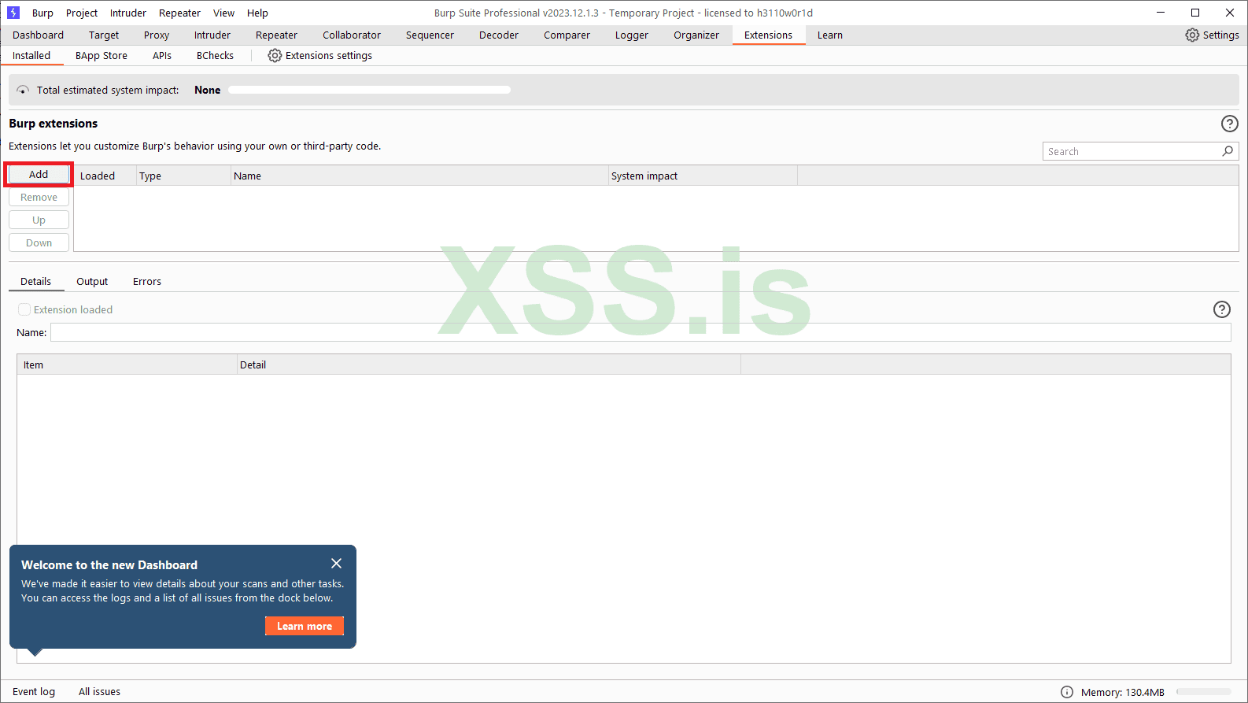Sort by the Name column header
Viewport: 1248px width, 703px height.
coord(419,176)
